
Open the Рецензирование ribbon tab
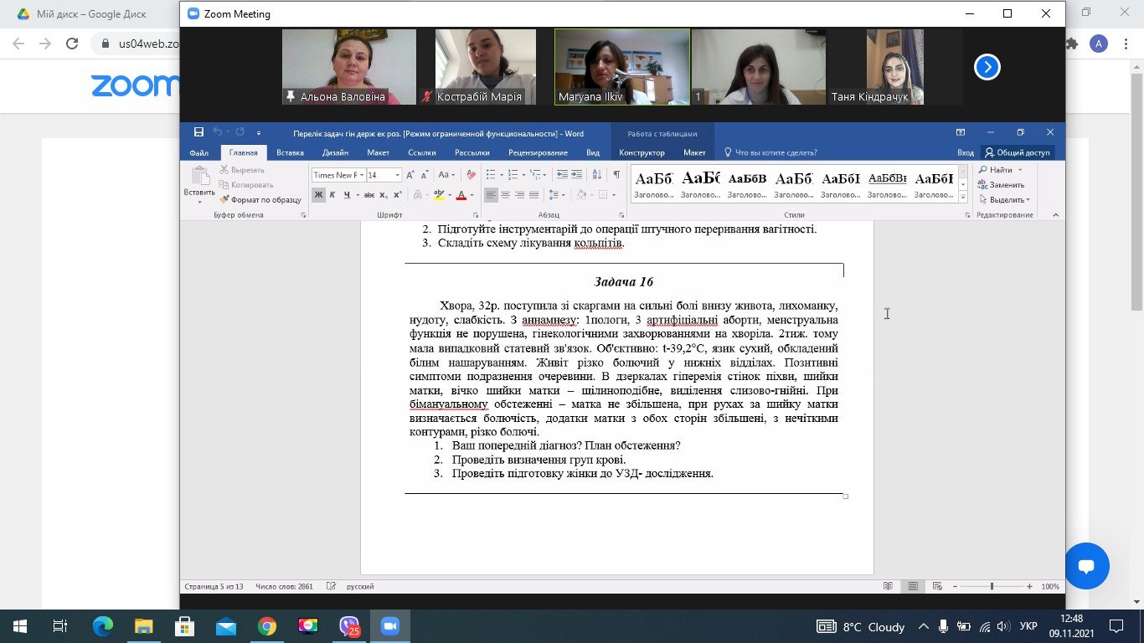pos(534,153)
